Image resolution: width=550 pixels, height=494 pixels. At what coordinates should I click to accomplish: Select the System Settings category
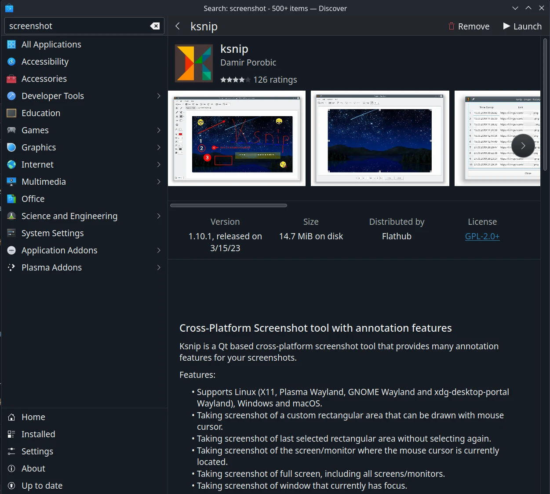tap(84, 233)
